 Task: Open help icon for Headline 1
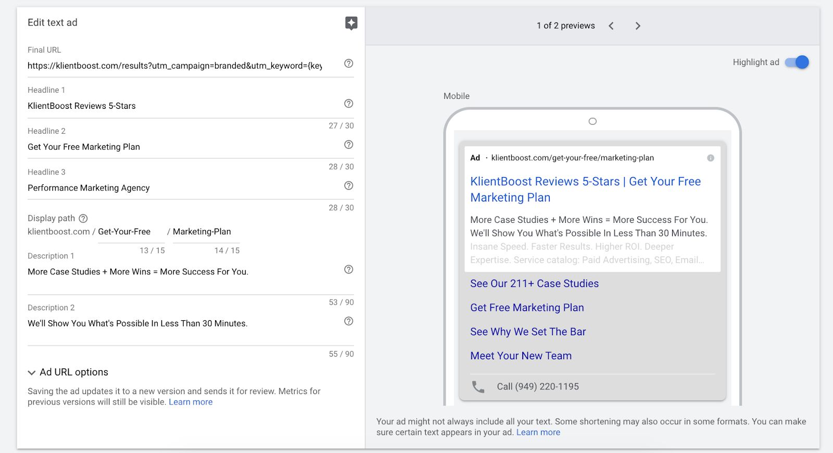[349, 104]
